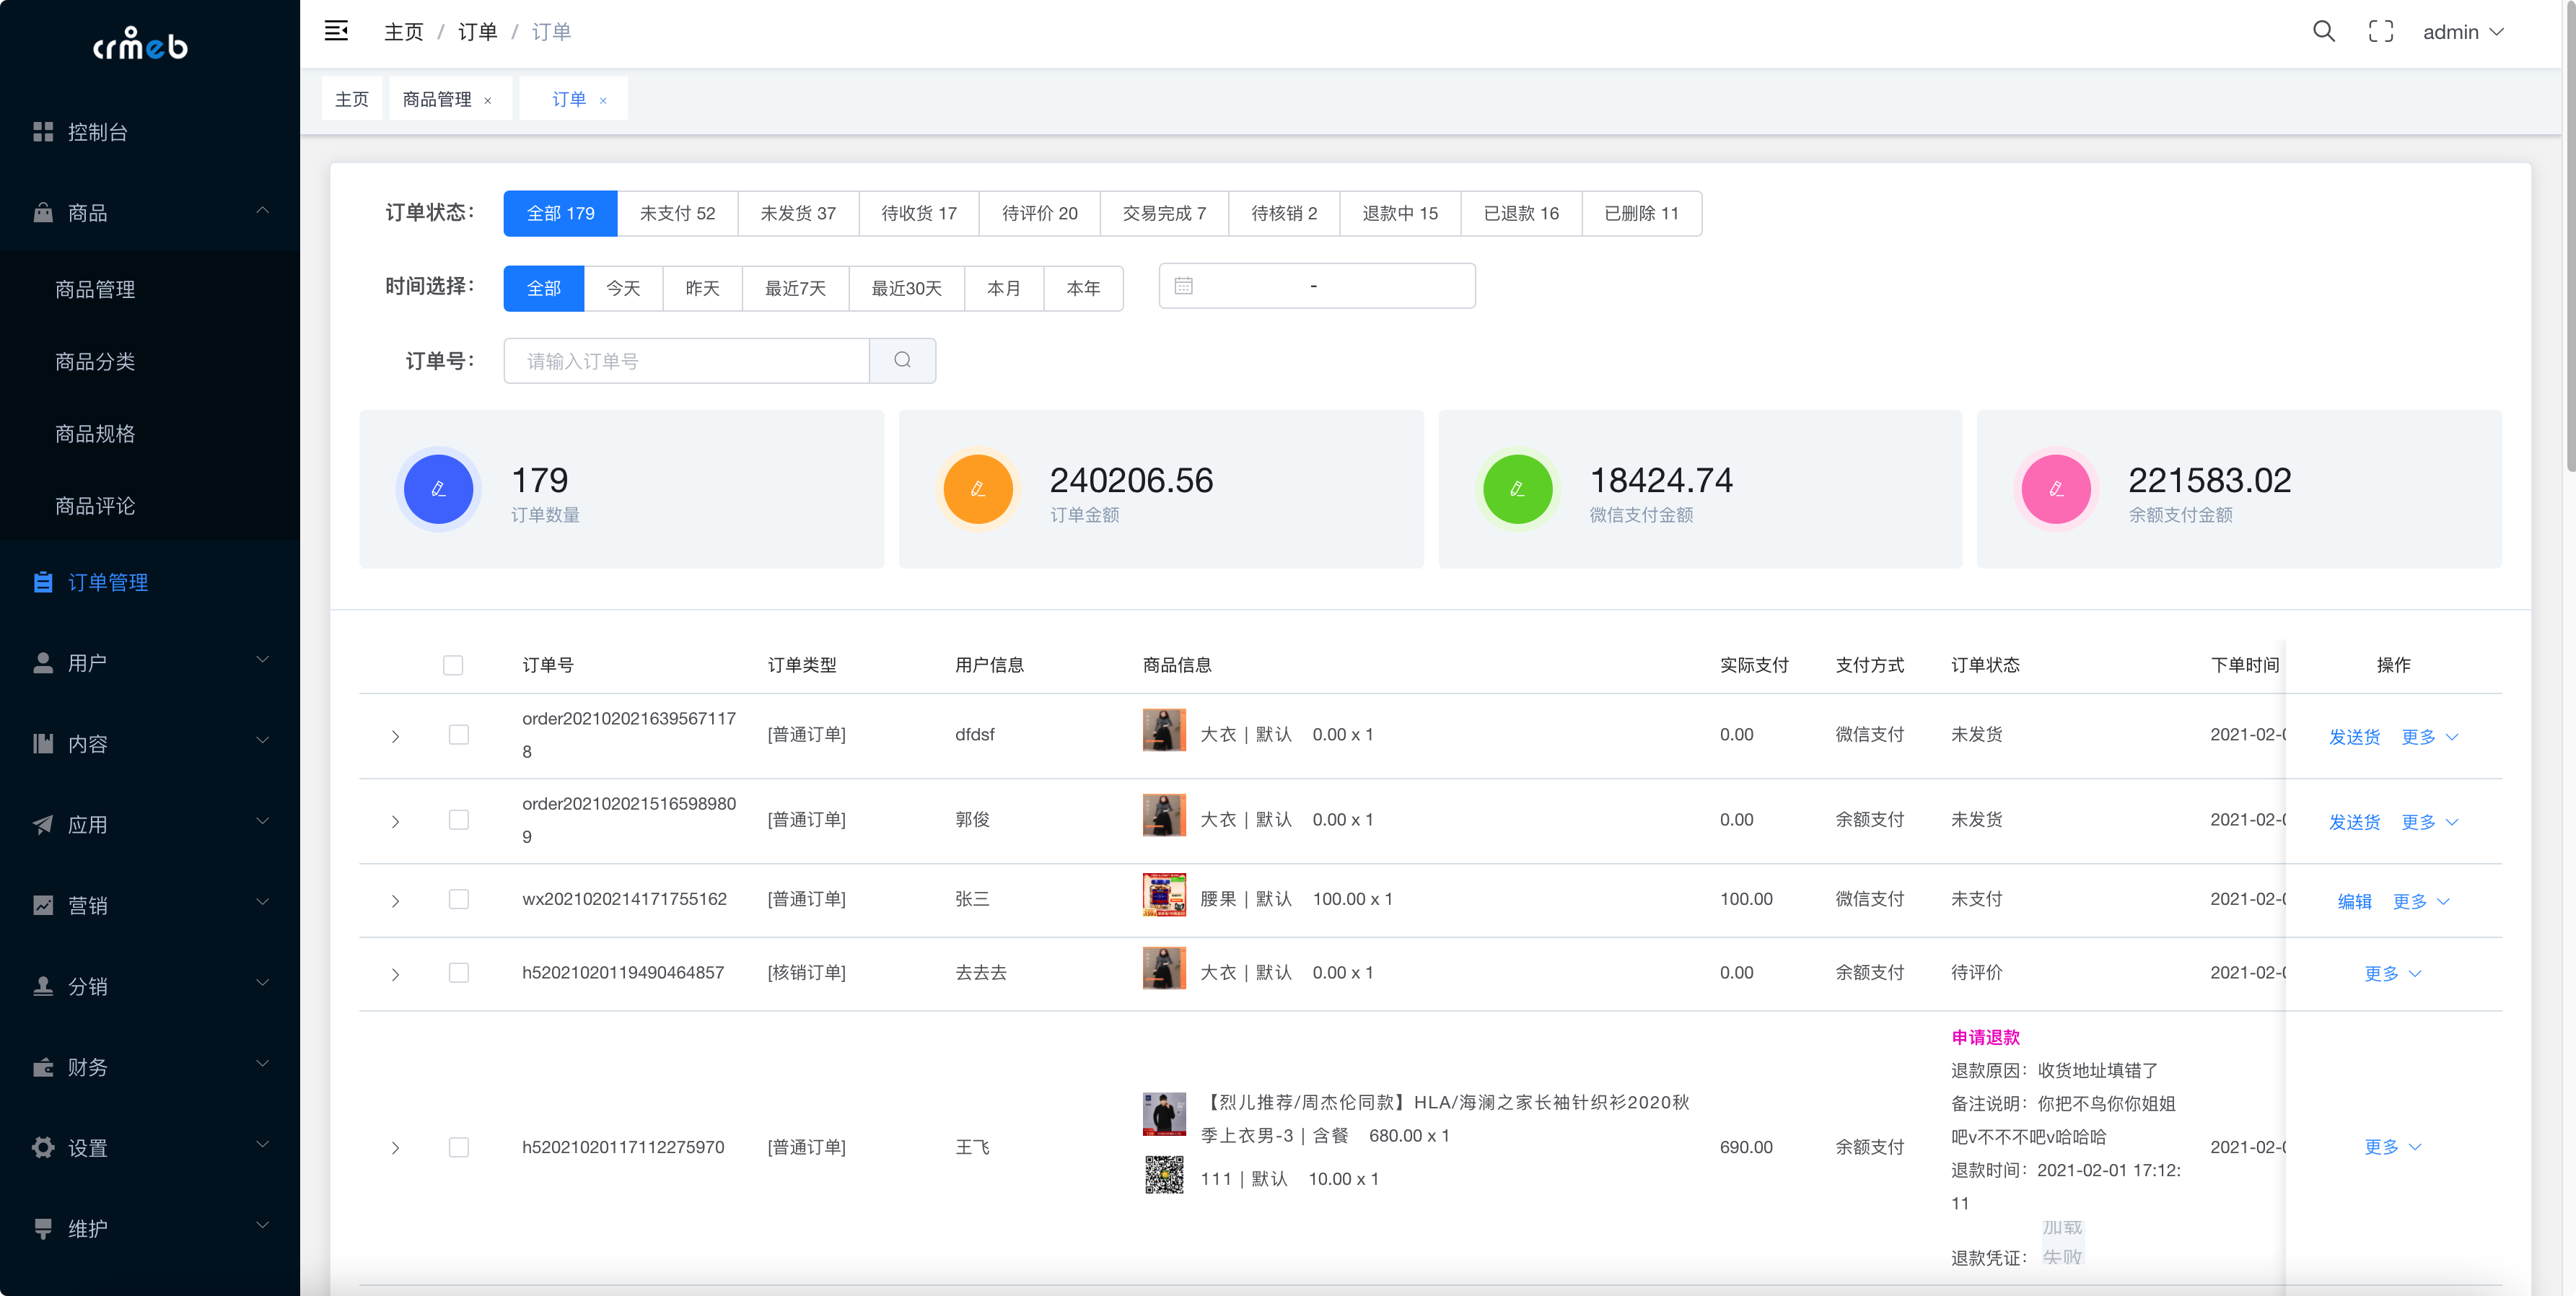Select the 最近7天 time filter
2576x1296 pixels.
[x=795, y=288]
